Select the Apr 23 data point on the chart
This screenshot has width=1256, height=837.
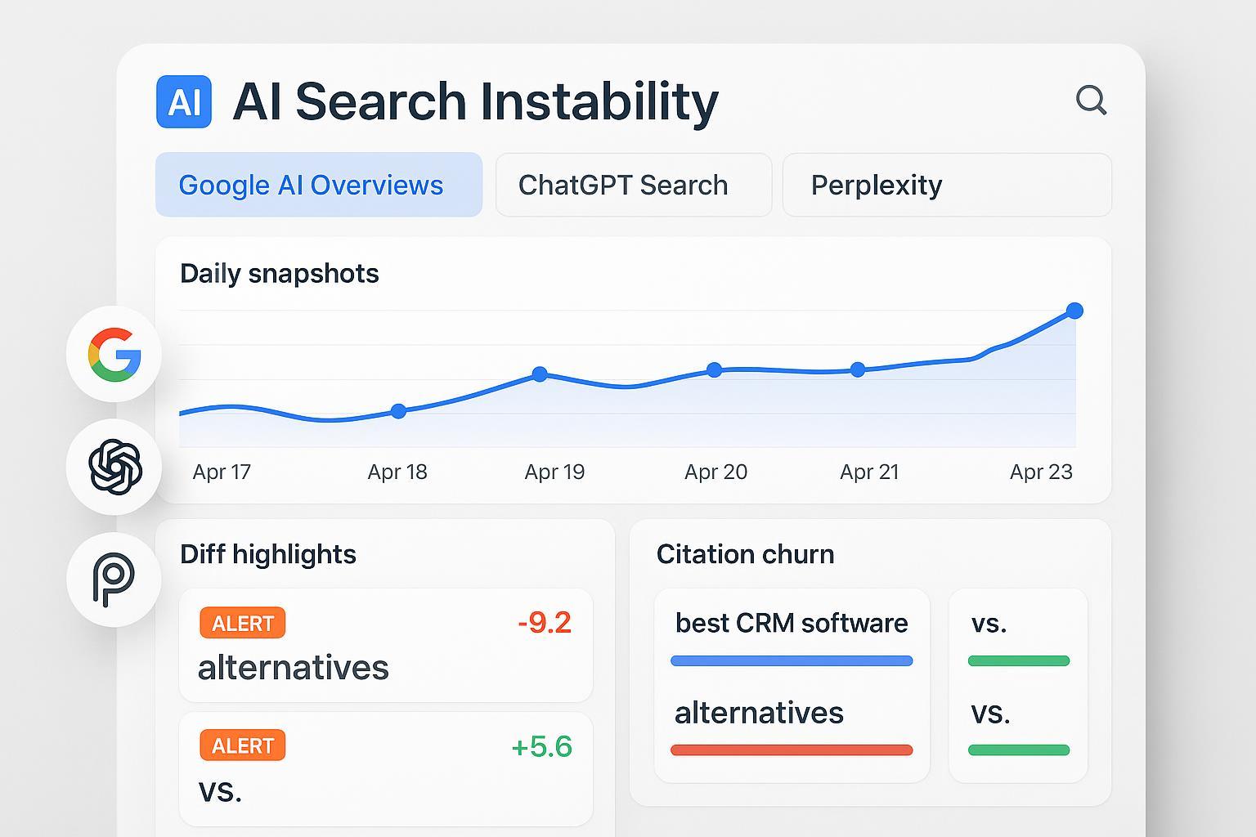(x=1074, y=311)
